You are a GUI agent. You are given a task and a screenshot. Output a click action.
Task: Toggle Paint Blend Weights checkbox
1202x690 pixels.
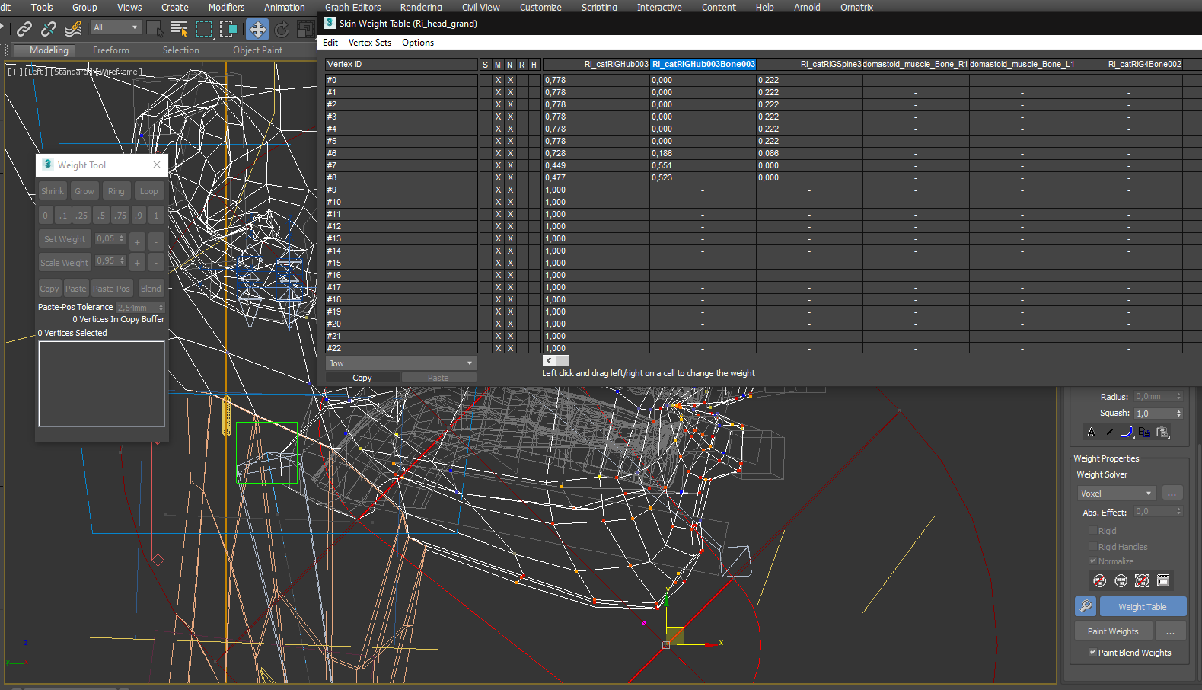tap(1093, 653)
